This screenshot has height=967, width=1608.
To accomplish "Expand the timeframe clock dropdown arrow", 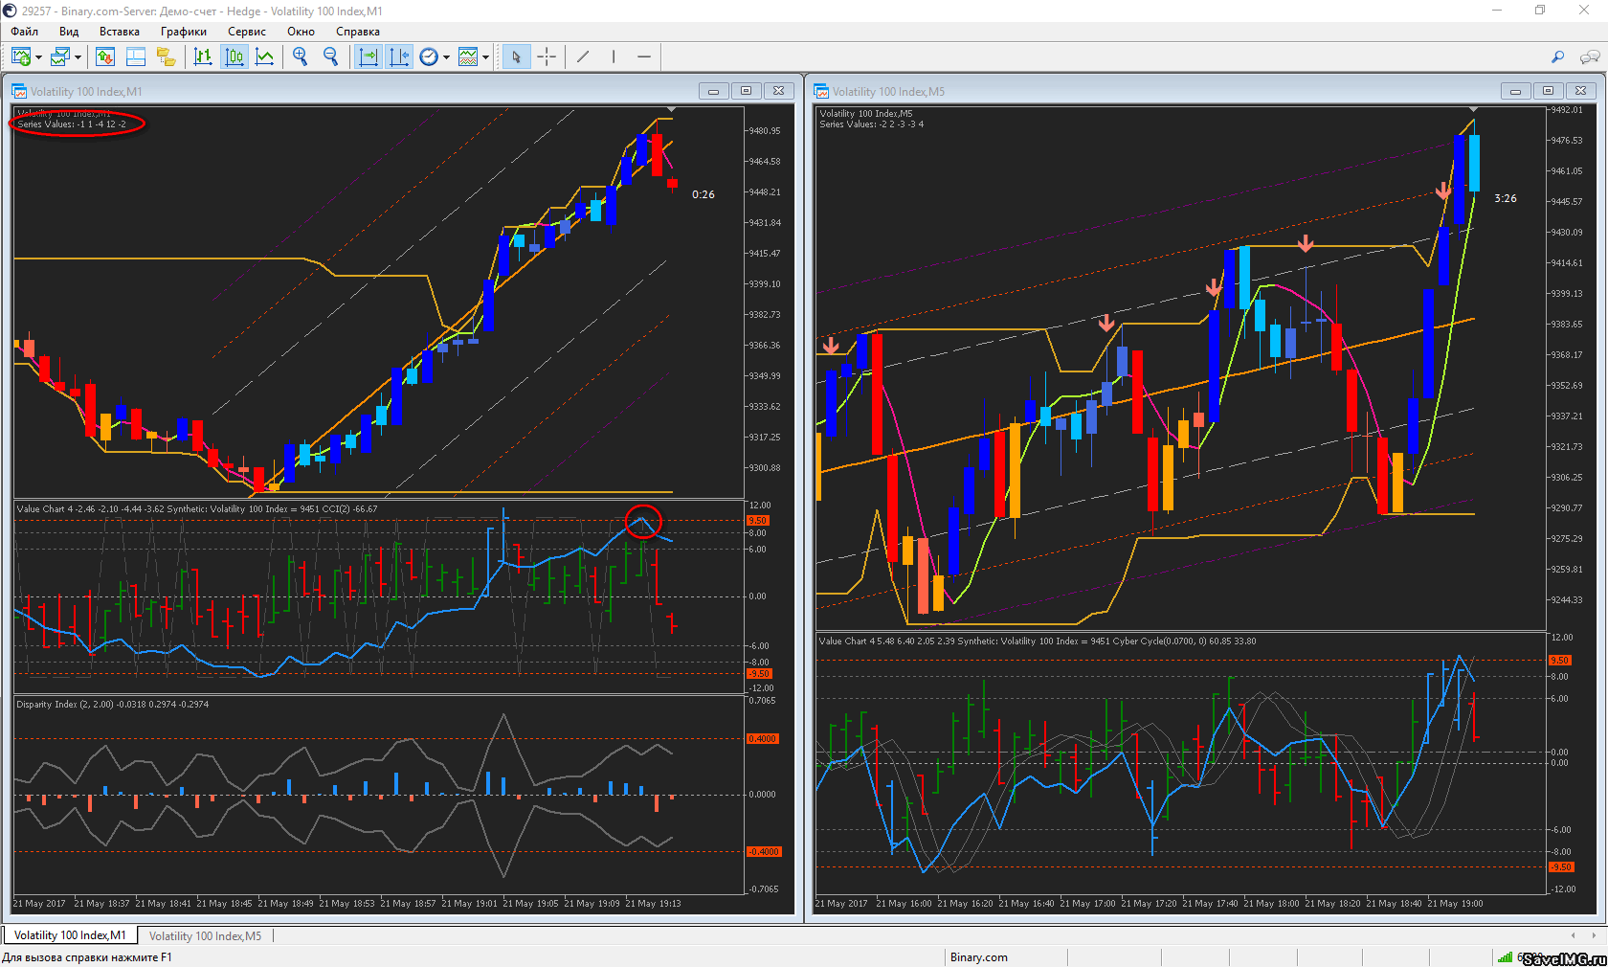I will (446, 57).
